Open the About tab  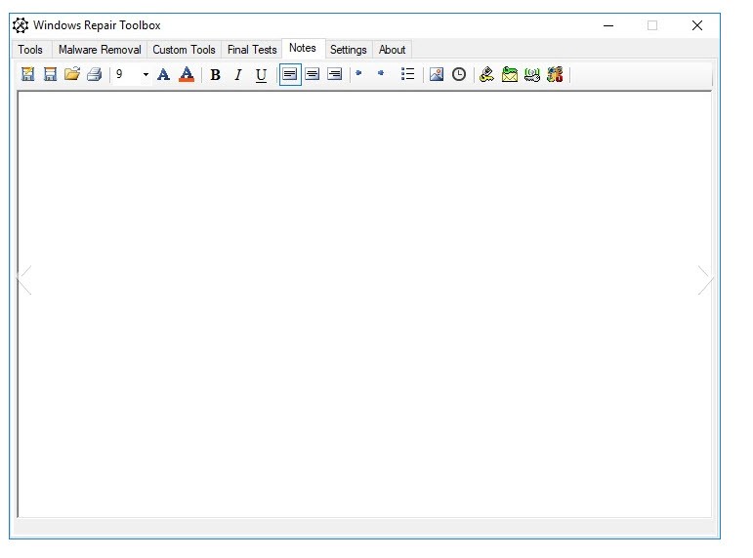coord(392,50)
